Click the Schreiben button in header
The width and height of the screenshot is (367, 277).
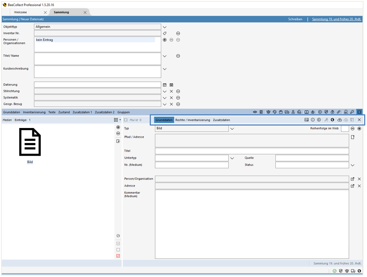pyautogui.click(x=295, y=19)
